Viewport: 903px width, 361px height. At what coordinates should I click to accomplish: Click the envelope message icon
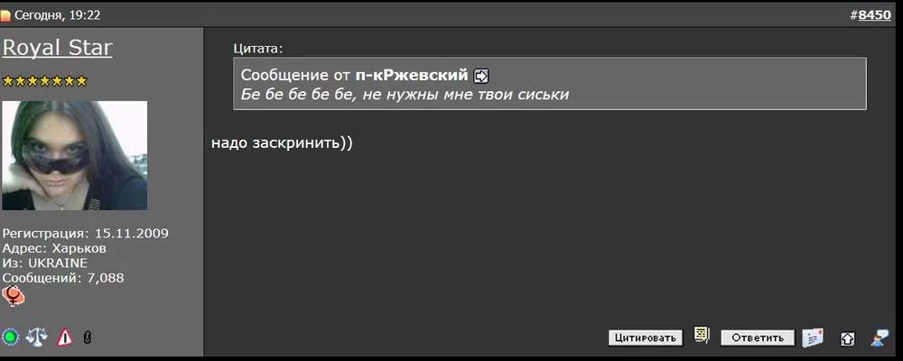point(813,338)
